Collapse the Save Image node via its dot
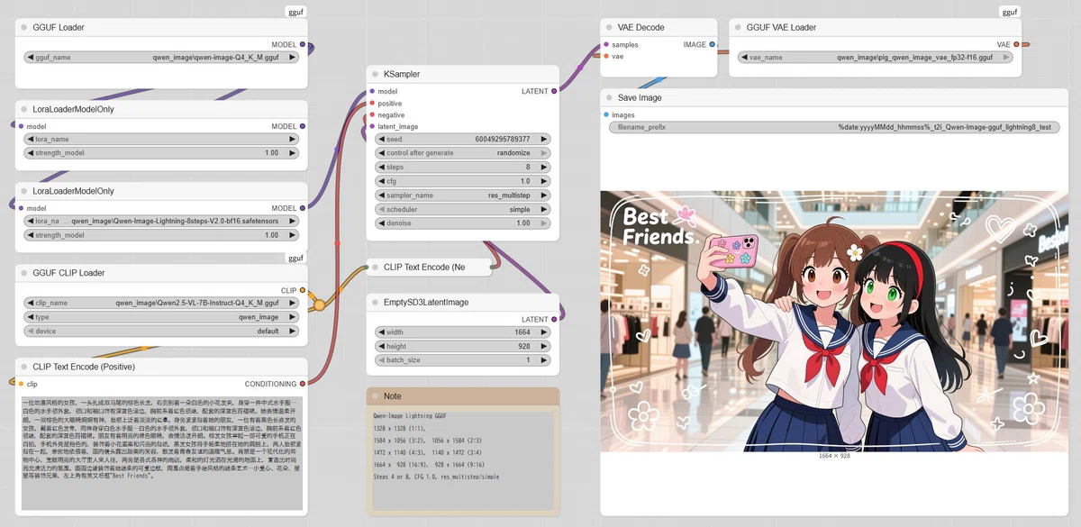Screen dimensions: 1081x527 tap(610, 97)
